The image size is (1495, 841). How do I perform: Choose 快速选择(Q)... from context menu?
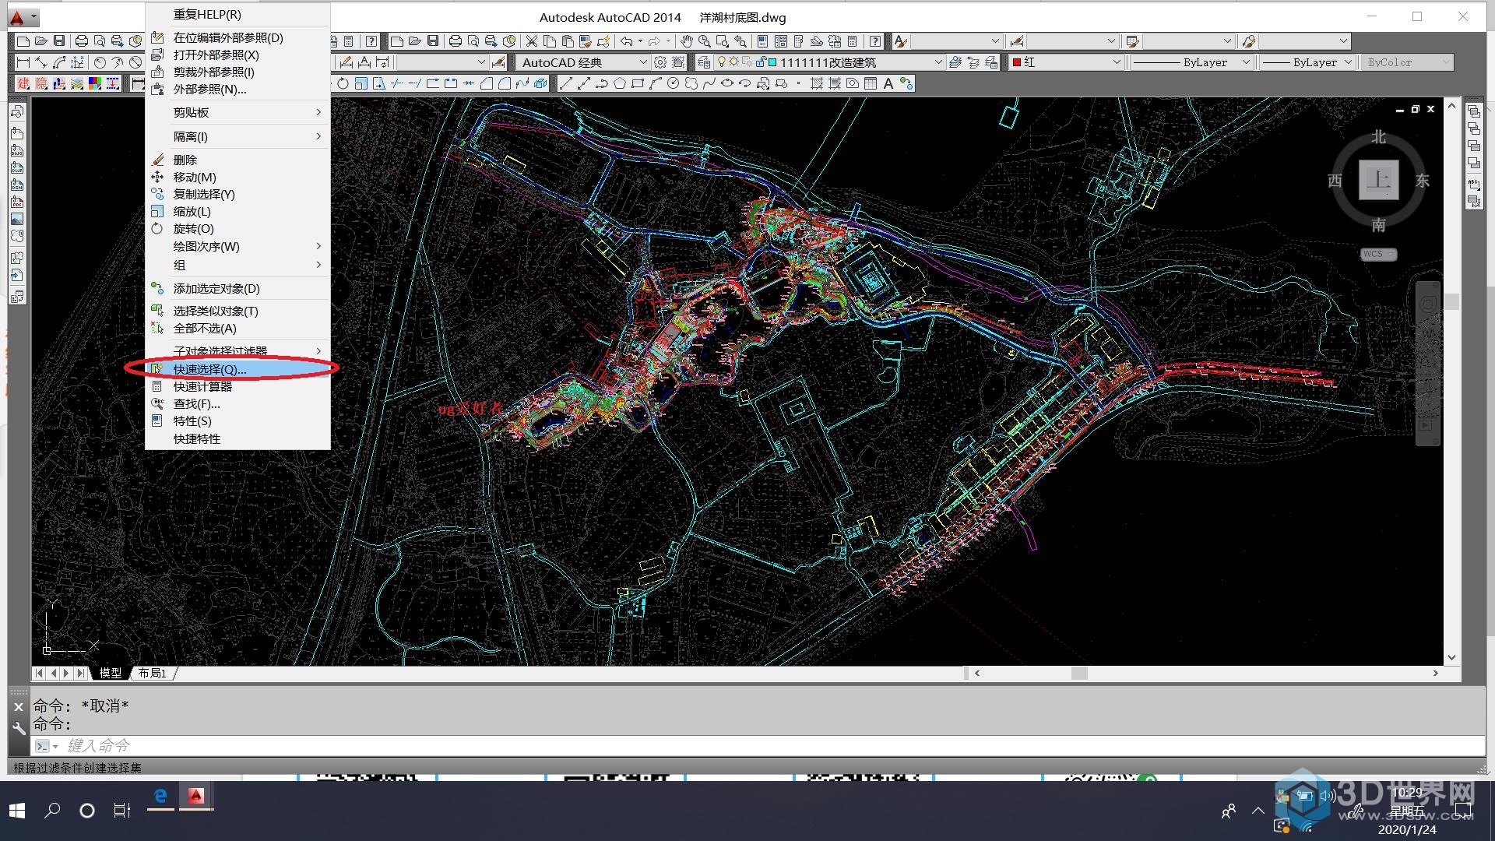237,369
